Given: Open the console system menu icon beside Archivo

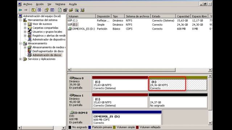Looking at the screenshot, I should click(x=20, y=4).
